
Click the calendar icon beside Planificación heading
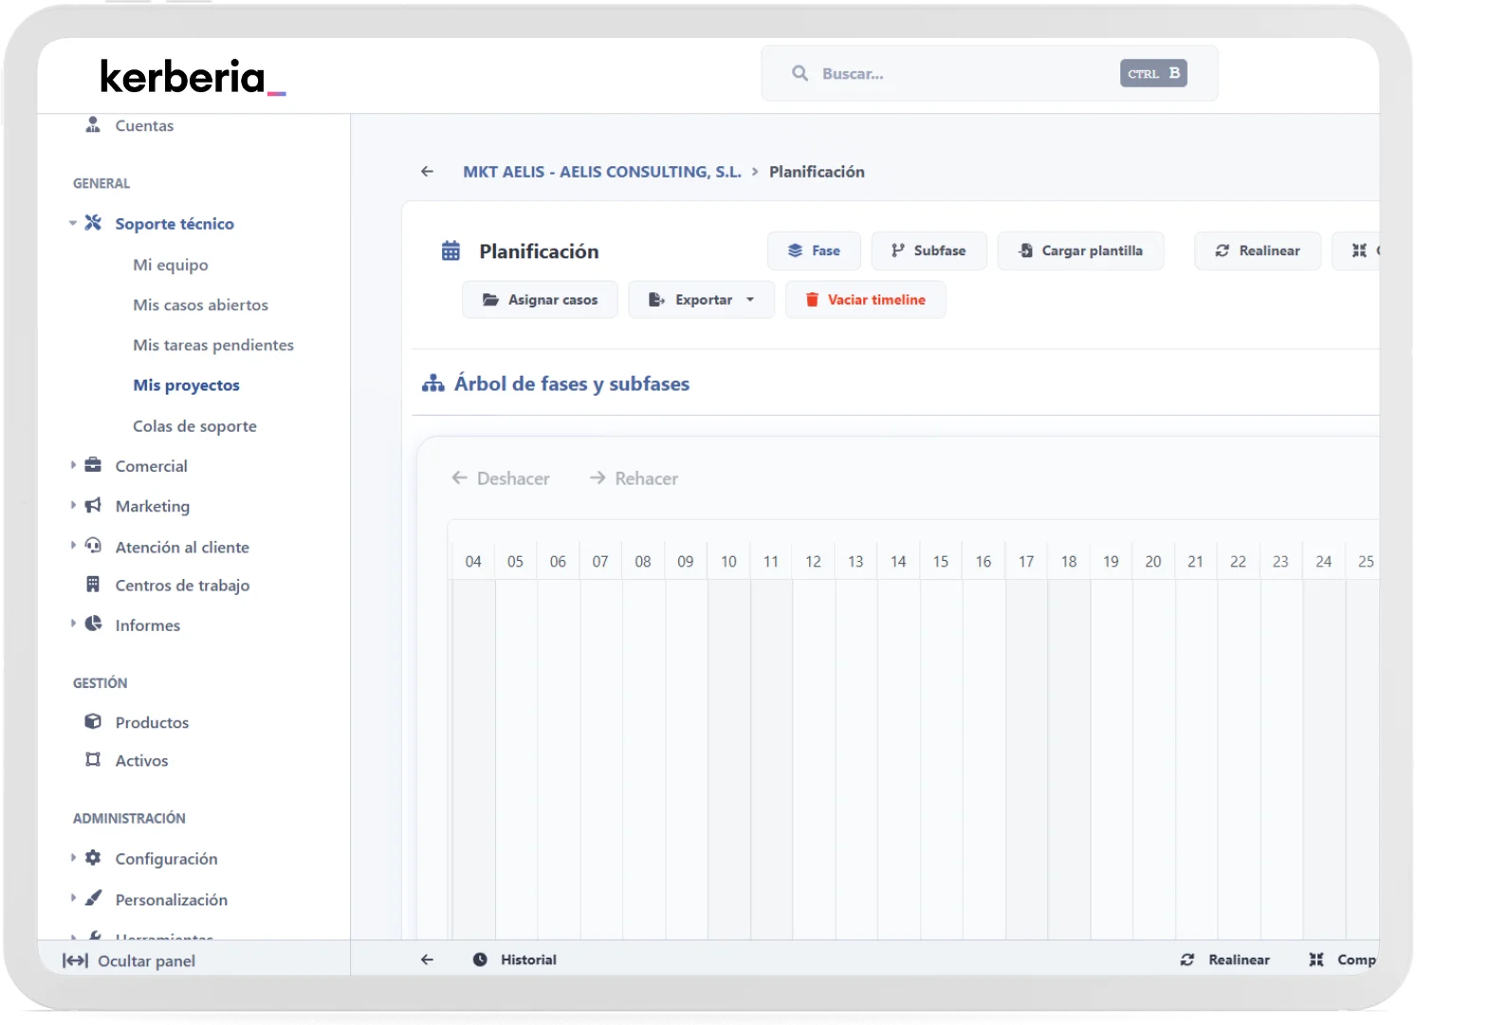(x=451, y=252)
